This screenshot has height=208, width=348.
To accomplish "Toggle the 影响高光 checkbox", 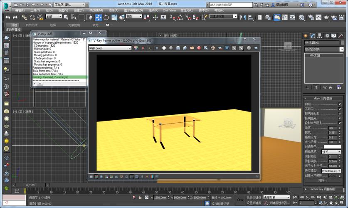I will tap(339, 118).
